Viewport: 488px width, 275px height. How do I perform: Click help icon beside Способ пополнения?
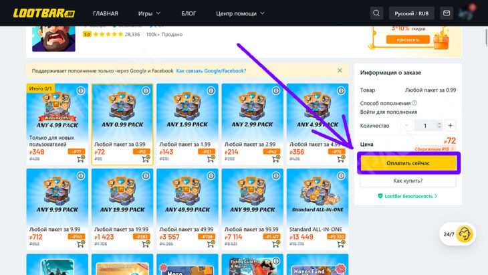click(414, 102)
